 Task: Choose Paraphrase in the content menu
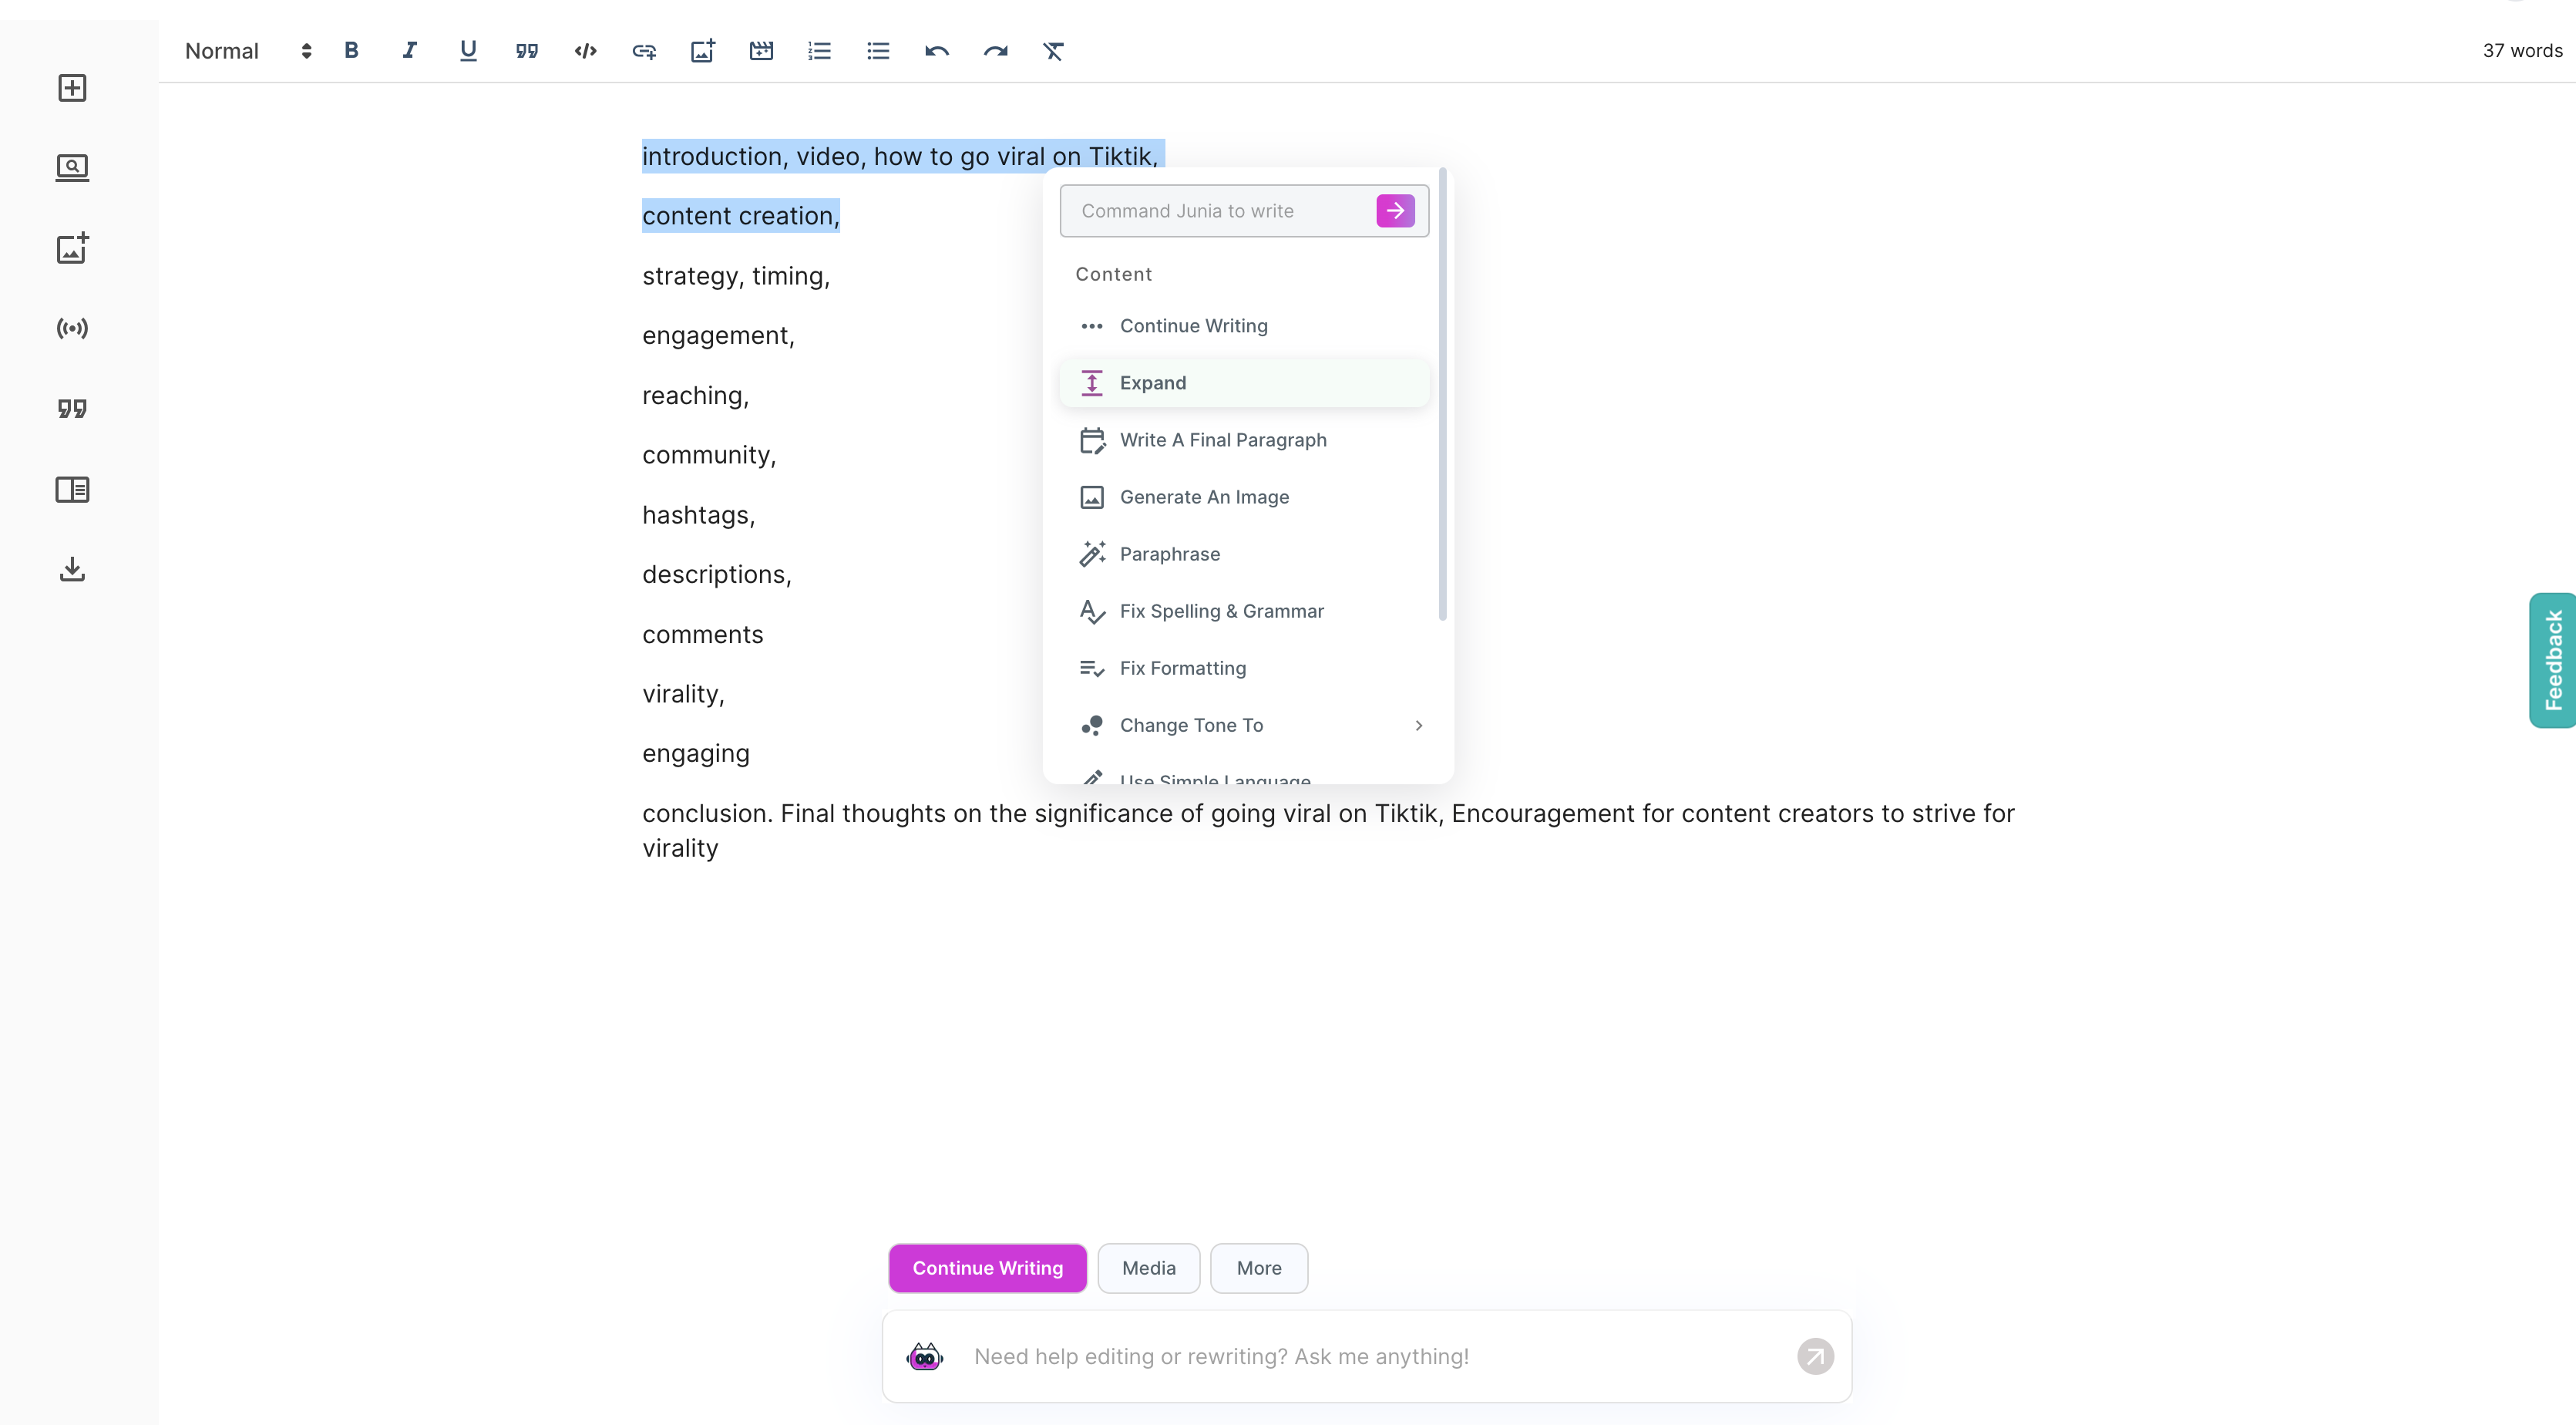click(1170, 554)
